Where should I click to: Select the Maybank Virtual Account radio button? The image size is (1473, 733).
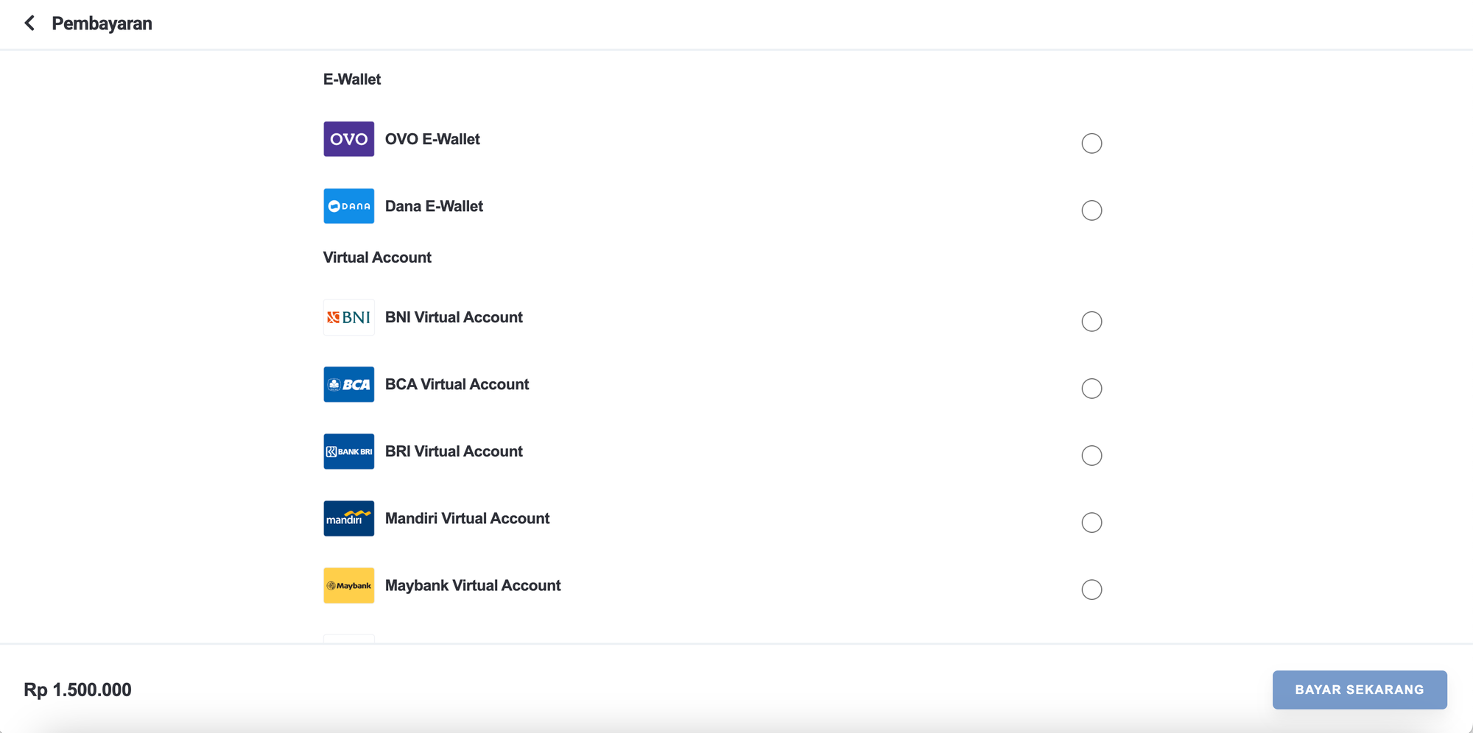1091,589
